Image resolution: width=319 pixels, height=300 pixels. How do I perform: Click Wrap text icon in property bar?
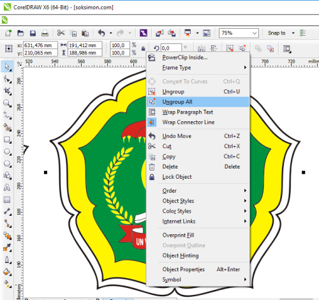click(286, 49)
